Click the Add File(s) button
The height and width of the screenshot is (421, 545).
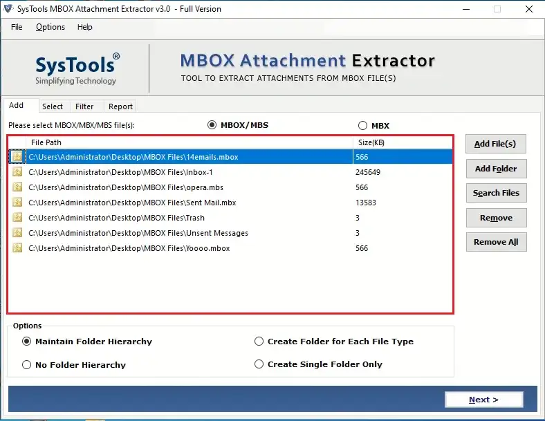[x=496, y=144]
